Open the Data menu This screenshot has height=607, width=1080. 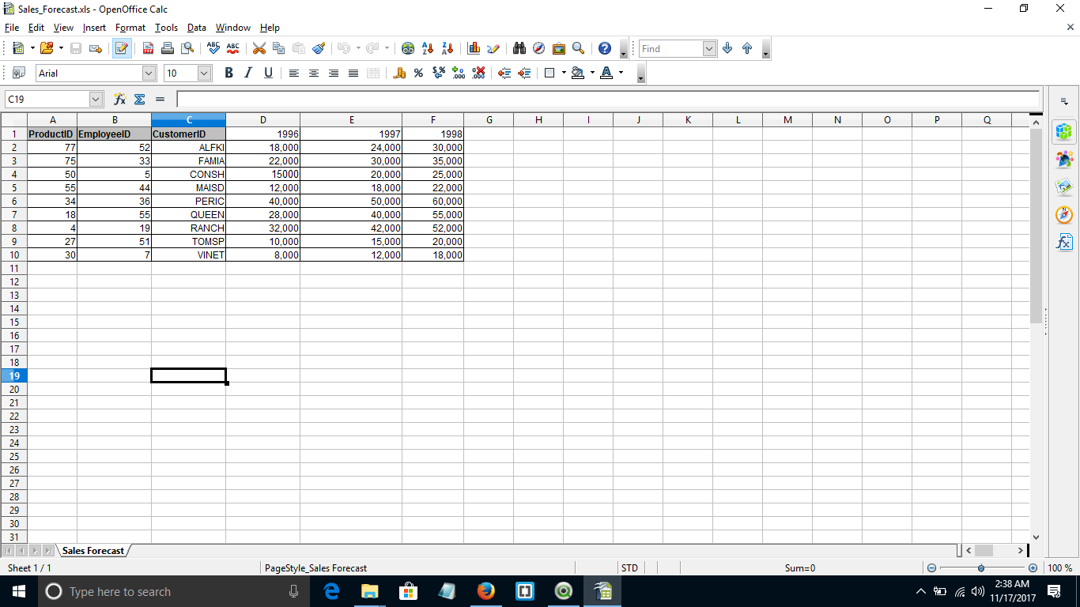pos(197,28)
